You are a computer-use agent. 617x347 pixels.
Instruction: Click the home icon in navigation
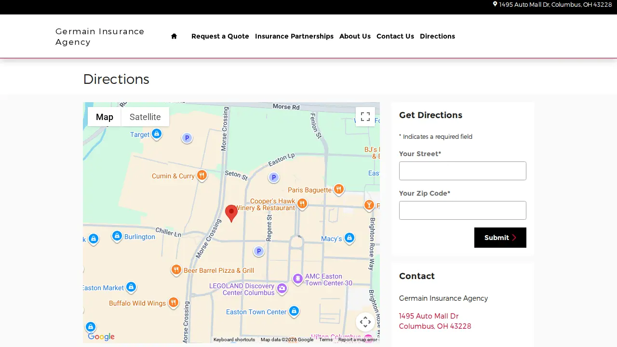pyautogui.click(x=174, y=36)
